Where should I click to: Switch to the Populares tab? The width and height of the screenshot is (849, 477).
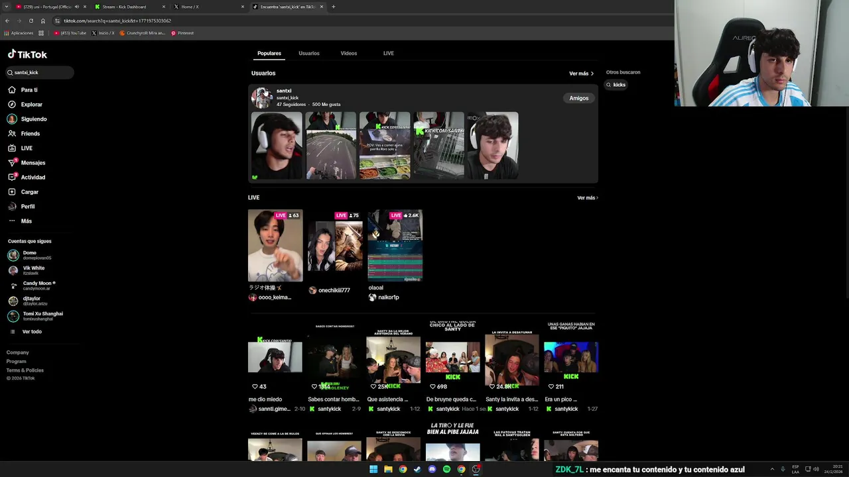point(269,53)
